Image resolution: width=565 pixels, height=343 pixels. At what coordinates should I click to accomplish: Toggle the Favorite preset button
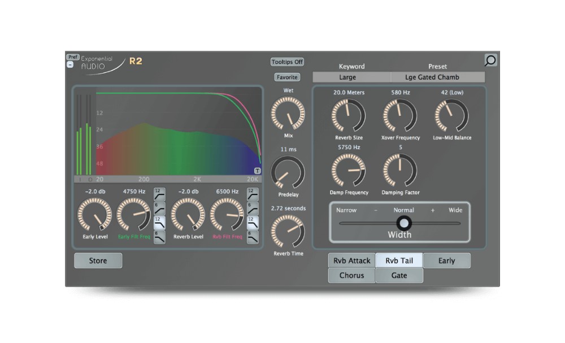[287, 77]
